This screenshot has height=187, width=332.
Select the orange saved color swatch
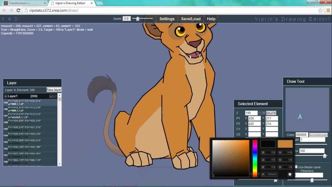[285, 144]
